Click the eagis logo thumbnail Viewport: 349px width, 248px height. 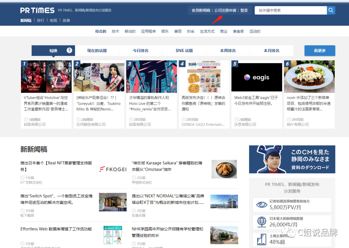click(x=257, y=77)
